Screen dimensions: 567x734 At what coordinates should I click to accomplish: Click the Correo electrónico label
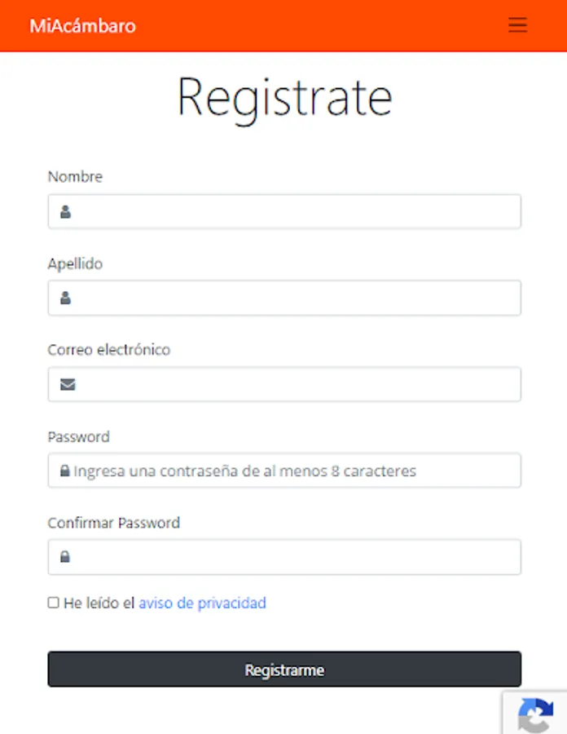pos(109,349)
